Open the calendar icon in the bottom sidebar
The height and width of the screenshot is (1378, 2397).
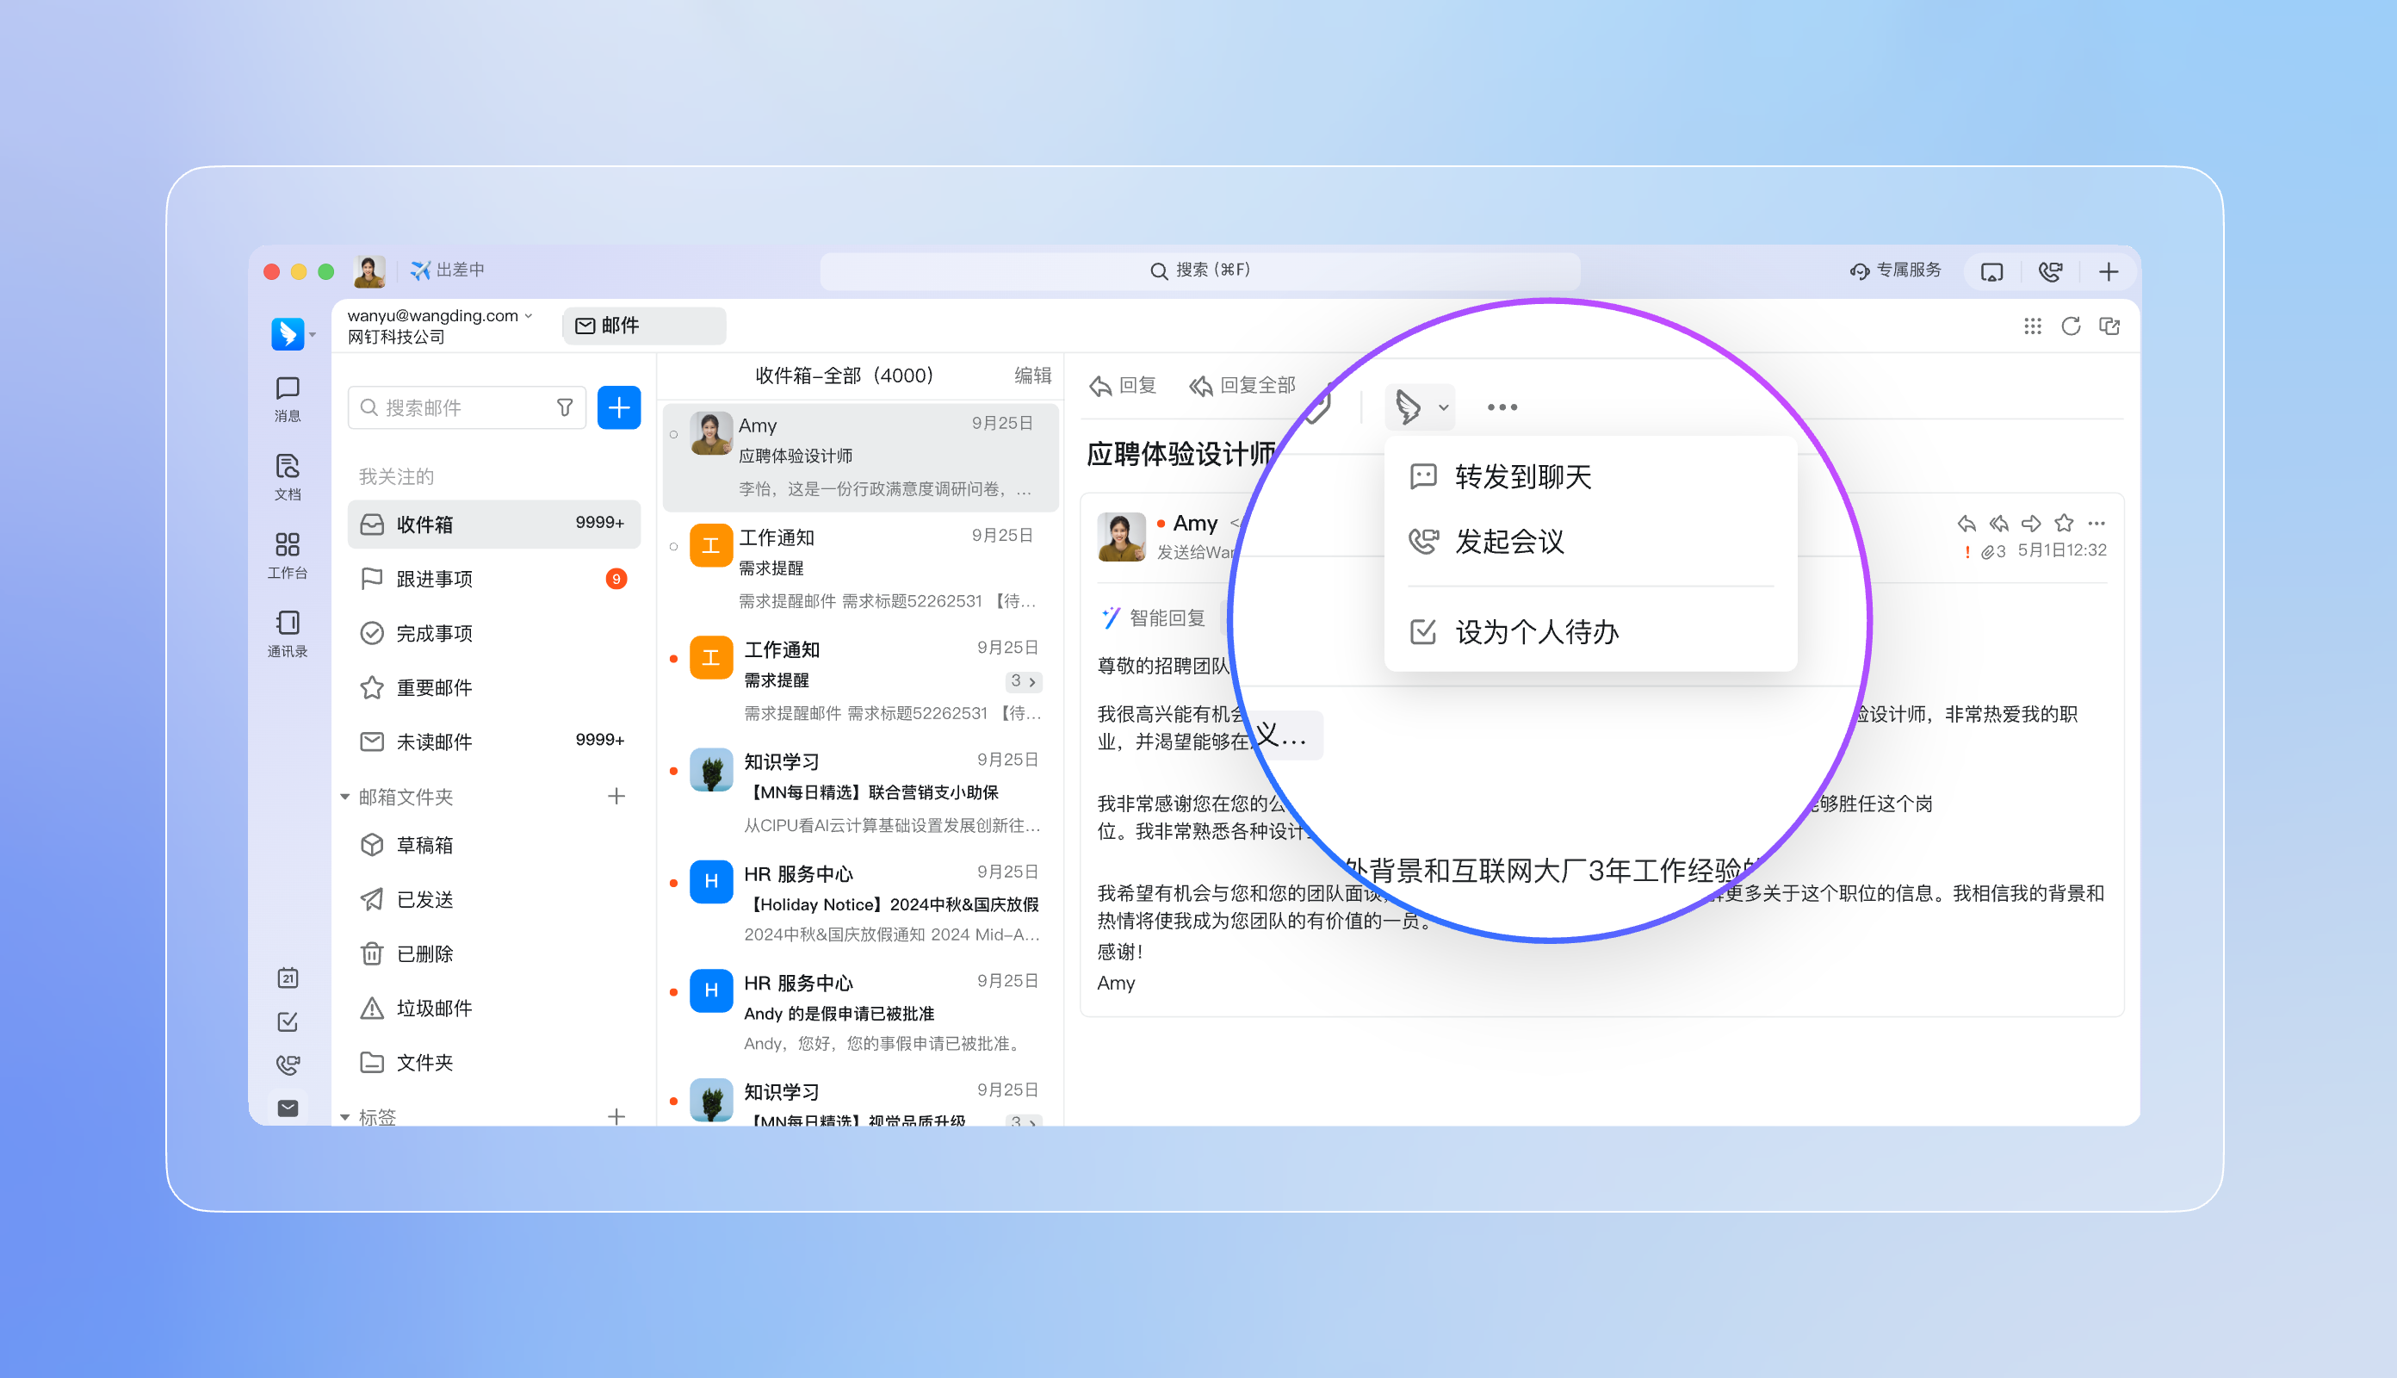coord(288,978)
